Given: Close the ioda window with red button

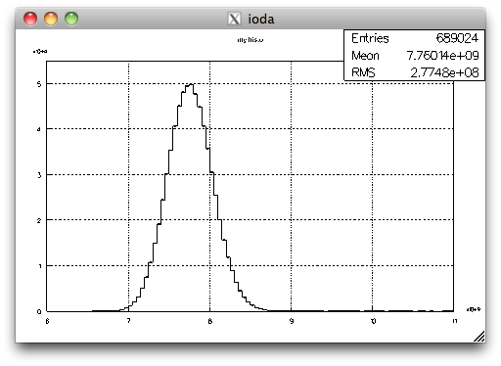Looking at the screenshot, I should click(x=30, y=19).
